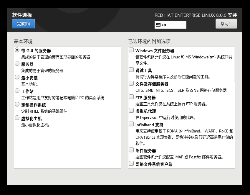Open help with the 帮助! button
This screenshot has height=195, width=250.
point(226,24)
